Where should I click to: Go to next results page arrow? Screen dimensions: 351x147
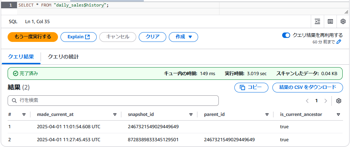[x=326, y=101]
